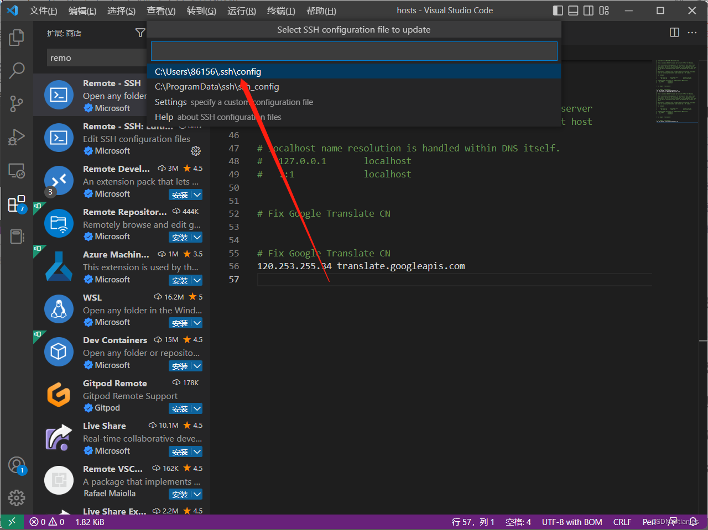Image resolution: width=708 pixels, height=530 pixels.
Task: Open the editor more actions ellipsis
Action: pyautogui.click(x=693, y=33)
